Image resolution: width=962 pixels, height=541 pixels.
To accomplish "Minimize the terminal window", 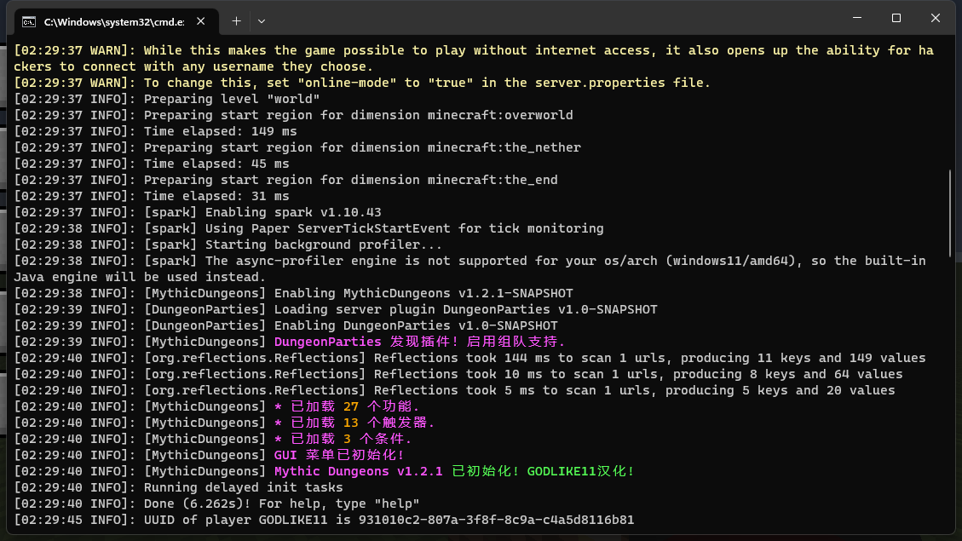I will pyautogui.click(x=857, y=18).
